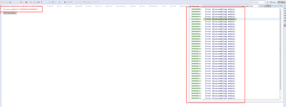Open the Disassembly View Menu triangle

tap(279, 6)
